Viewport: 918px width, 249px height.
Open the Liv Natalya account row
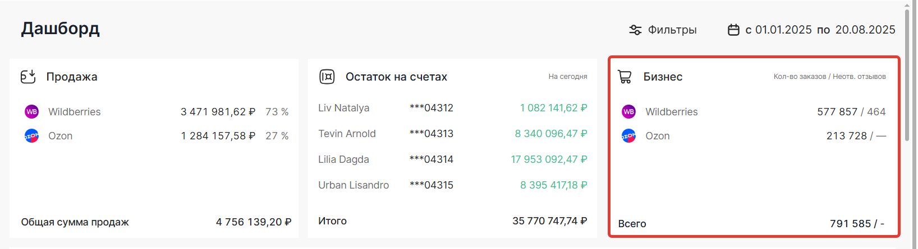click(x=343, y=108)
